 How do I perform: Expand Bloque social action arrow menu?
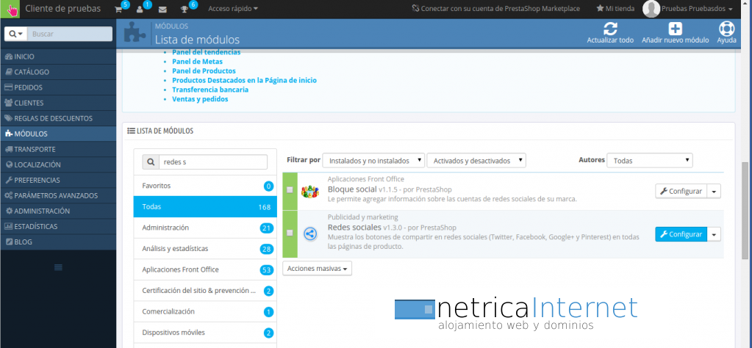pos(714,192)
